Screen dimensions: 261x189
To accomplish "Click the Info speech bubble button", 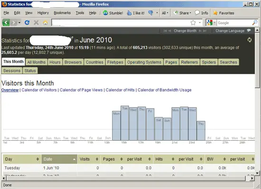I will 201,13.
